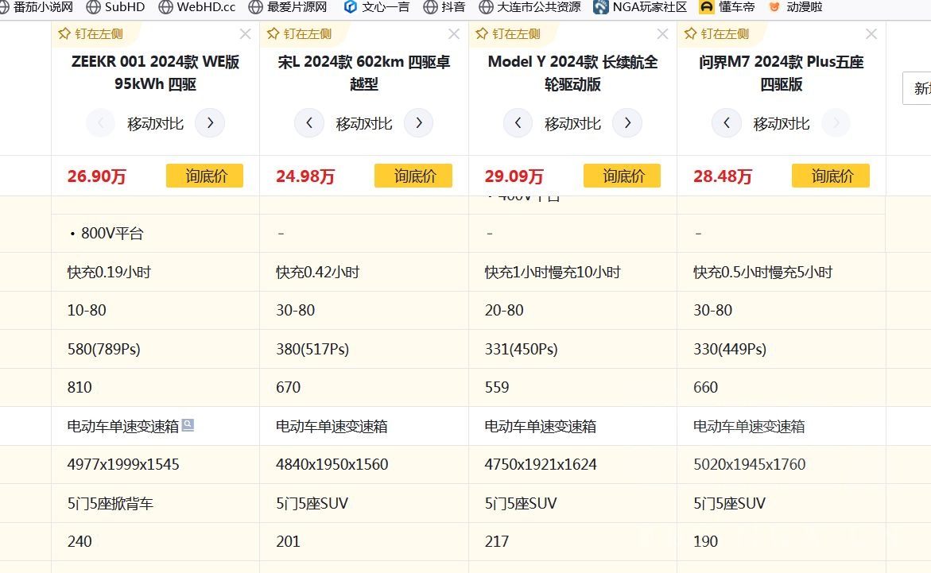
Task: Open the 问界M7 2024款 Plus model title link
Action: point(782,73)
